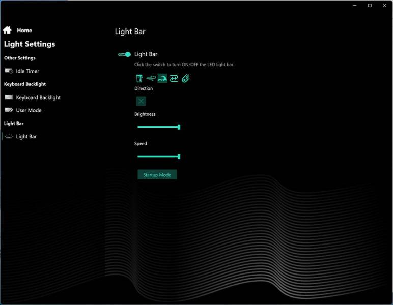This screenshot has width=393, height=305.
Task: Choose the wind breeze effect icon
Action: coord(151,78)
